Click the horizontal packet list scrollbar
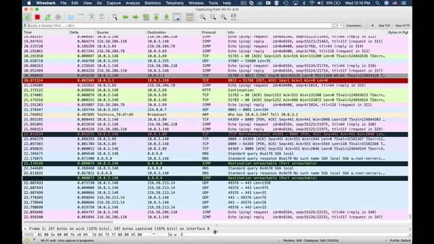434x244 pixels. (68, 222)
